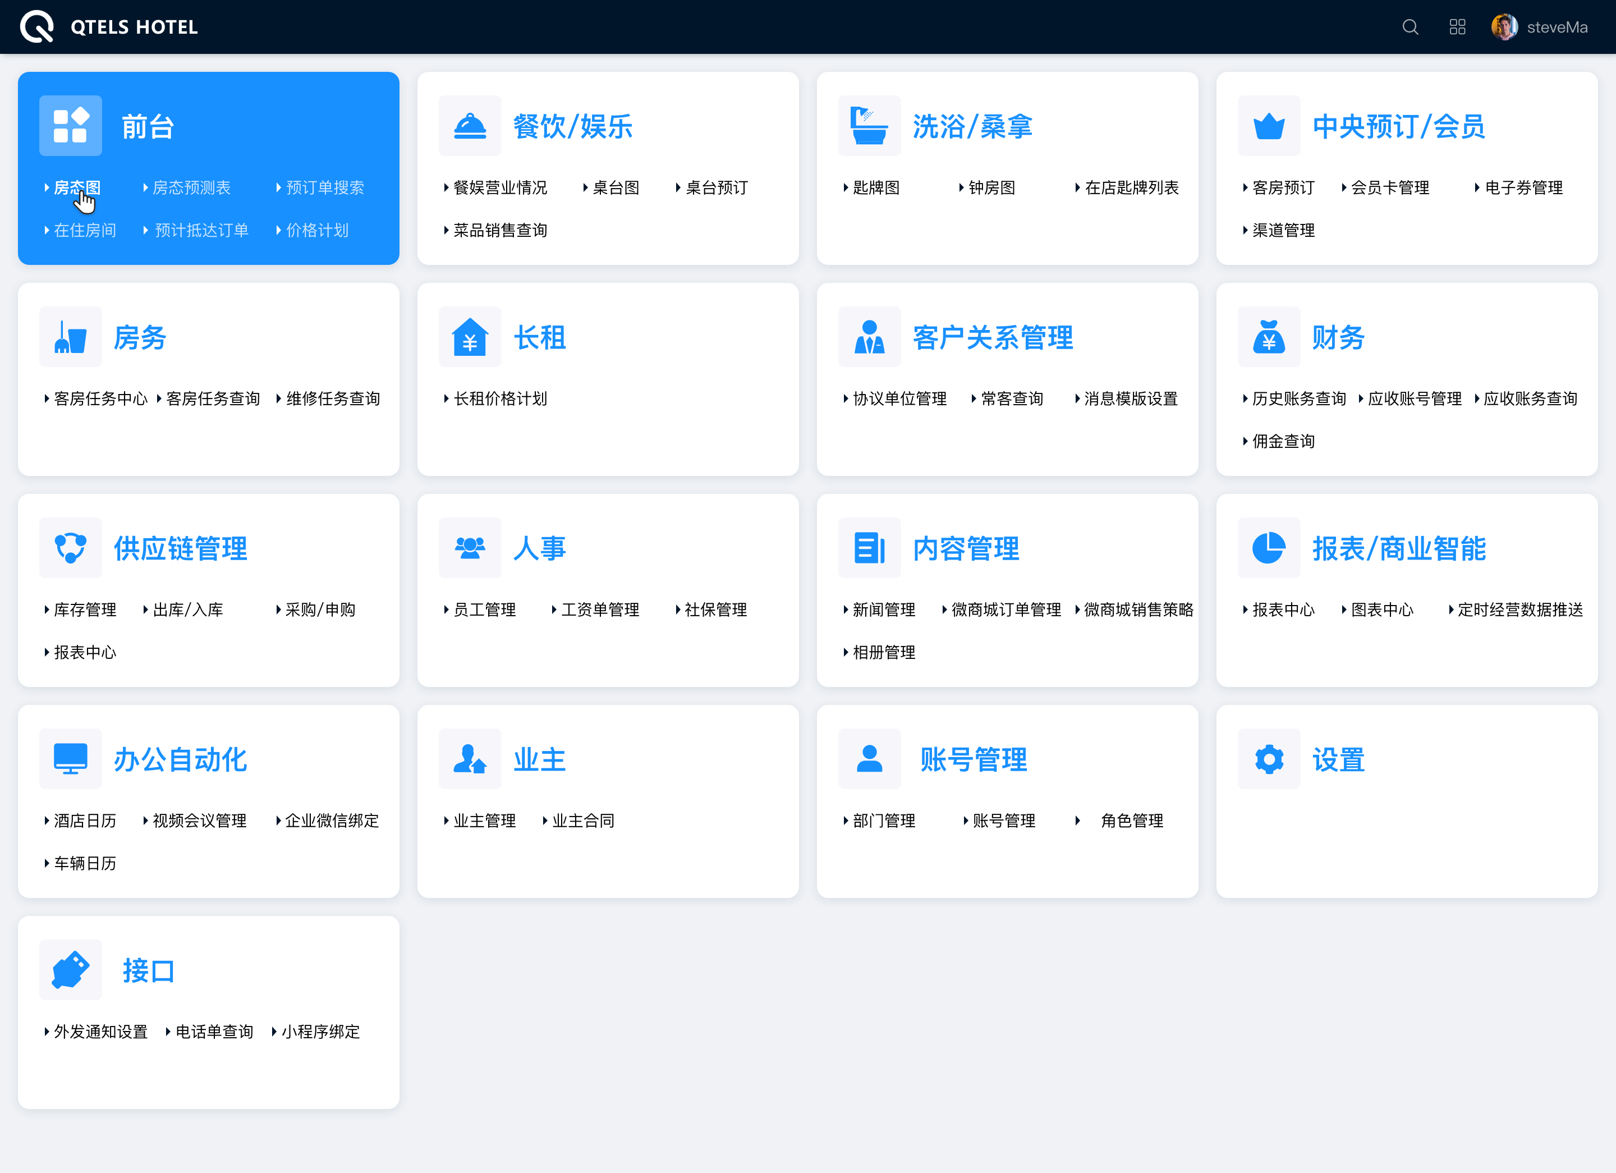Click the 账号管理 user icon
This screenshot has width=1616, height=1173.
pyautogui.click(x=869, y=759)
